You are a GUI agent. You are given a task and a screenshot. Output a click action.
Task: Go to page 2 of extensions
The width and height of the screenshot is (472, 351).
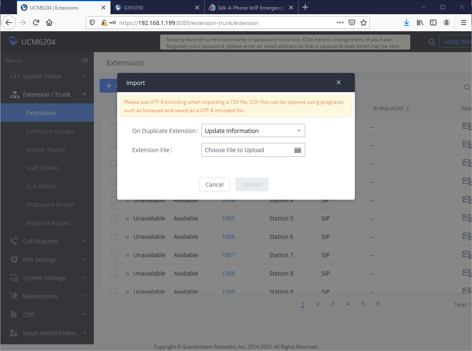[x=318, y=304]
